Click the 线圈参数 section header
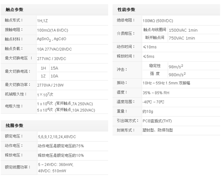 pos(14,125)
